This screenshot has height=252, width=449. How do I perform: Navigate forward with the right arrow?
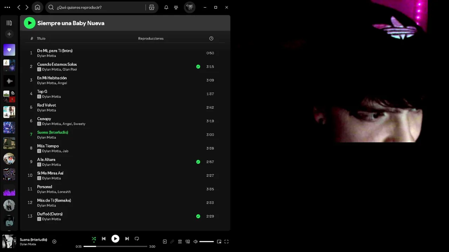(x=27, y=7)
